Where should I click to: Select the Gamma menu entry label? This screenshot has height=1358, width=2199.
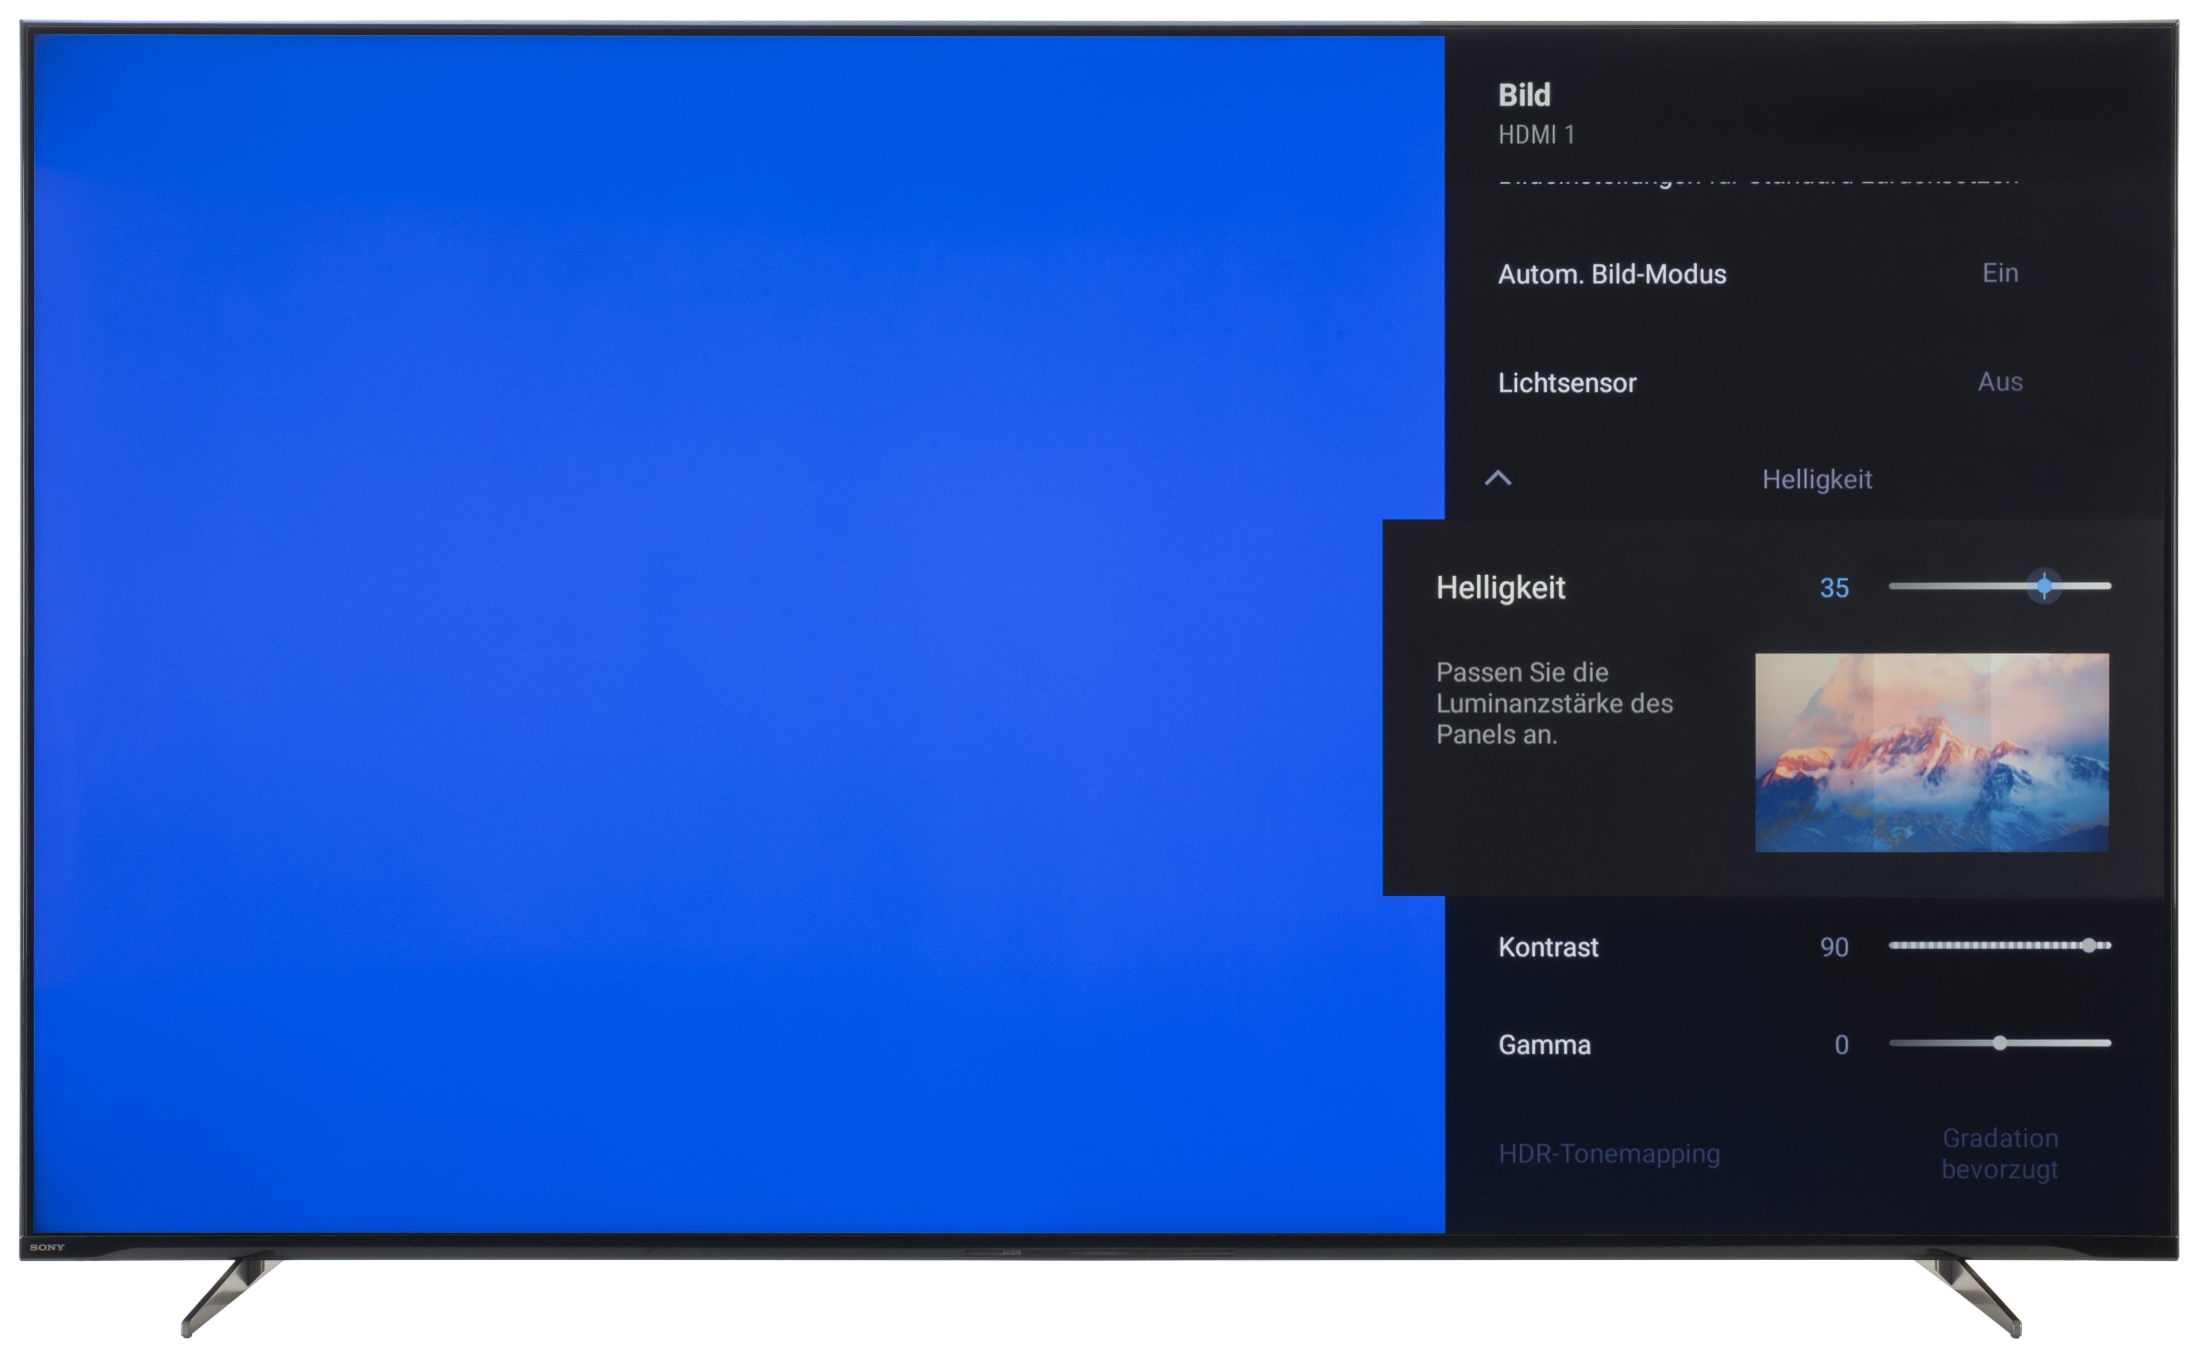pos(1545,1046)
